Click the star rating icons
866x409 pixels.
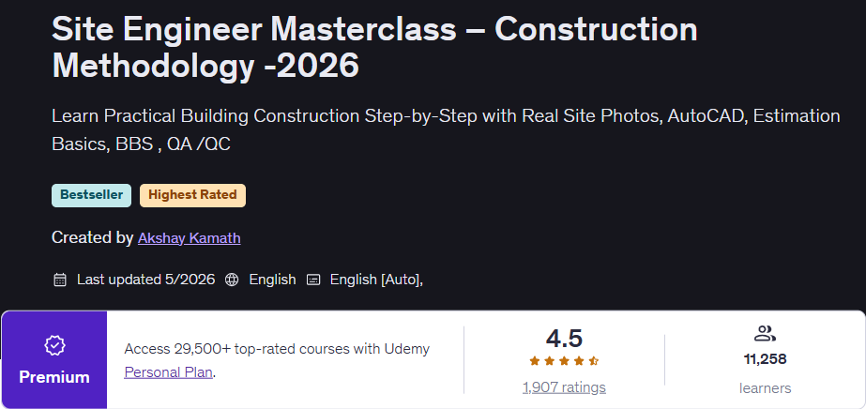click(x=564, y=361)
